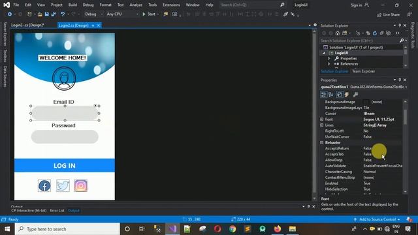
Task: Click the user avatar picture on the form
Action: 64,78
